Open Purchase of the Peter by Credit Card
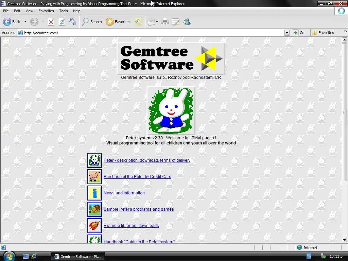Image resolution: width=348 pixels, height=261 pixels. pos(137,177)
